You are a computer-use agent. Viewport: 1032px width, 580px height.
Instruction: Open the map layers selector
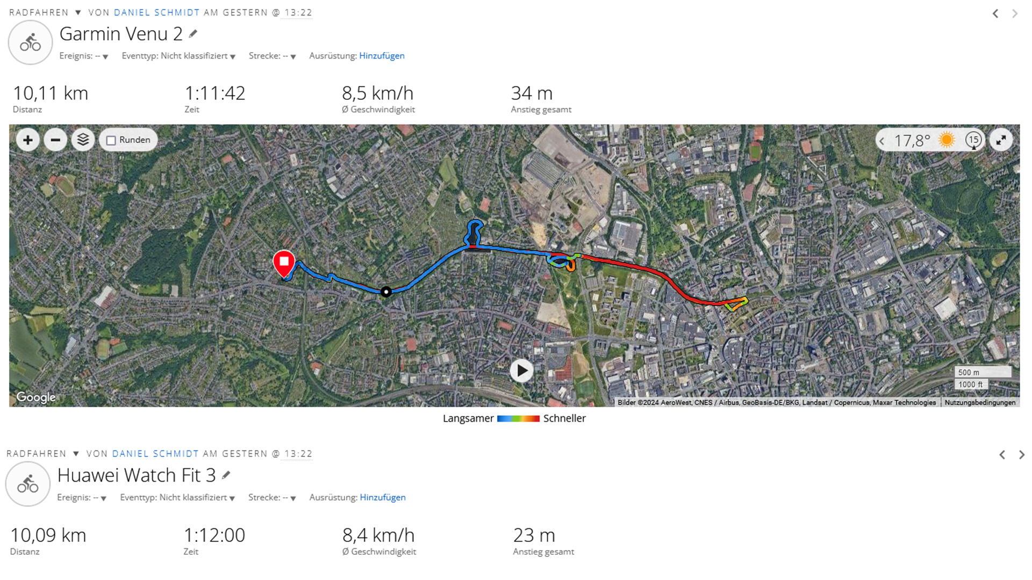(x=83, y=140)
